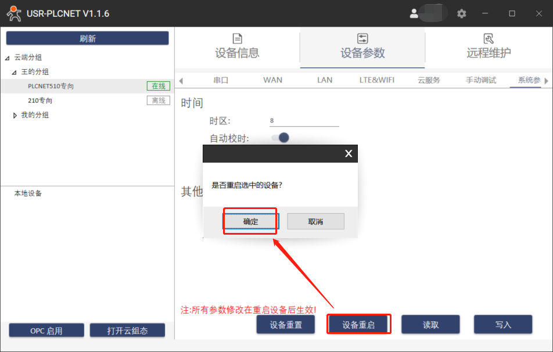Confirm restart by clicking 确定
Viewport: 553px width, 352px height.
coord(250,221)
